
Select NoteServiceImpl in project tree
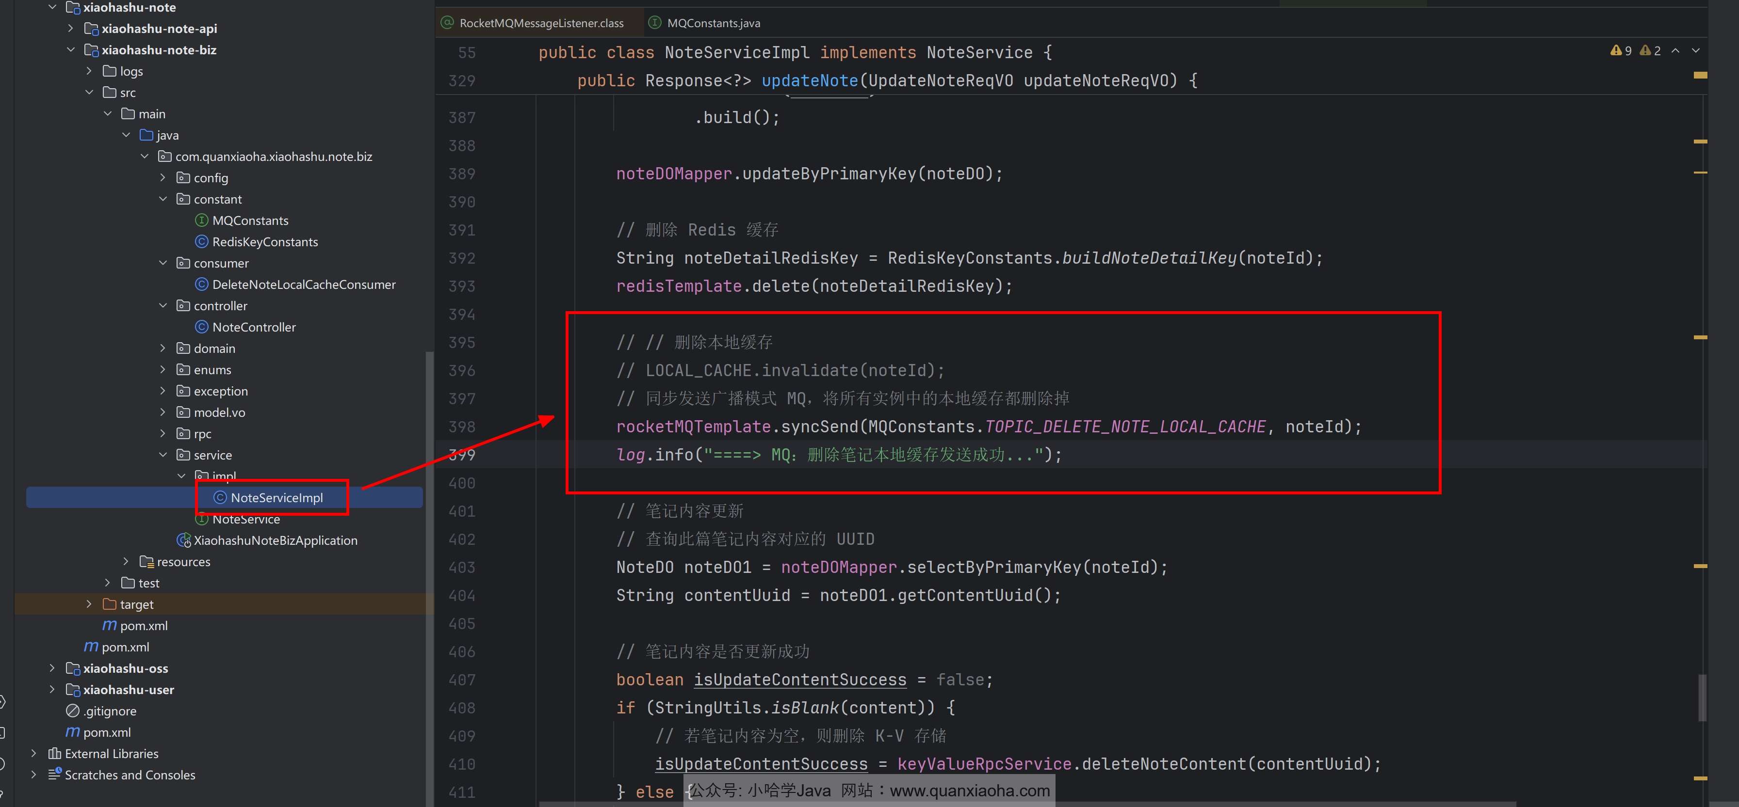(x=276, y=498)
